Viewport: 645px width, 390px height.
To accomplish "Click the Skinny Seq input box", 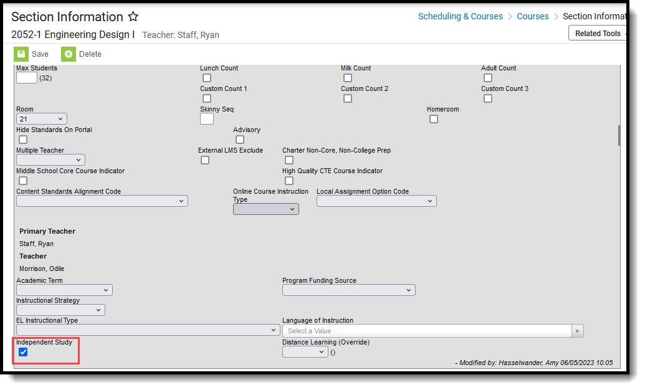I will (x=207, y=118).
